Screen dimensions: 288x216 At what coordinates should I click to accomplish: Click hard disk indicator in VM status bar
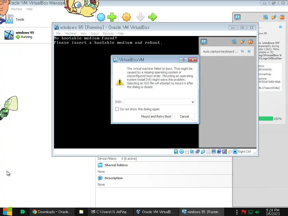tap(176, 152)
